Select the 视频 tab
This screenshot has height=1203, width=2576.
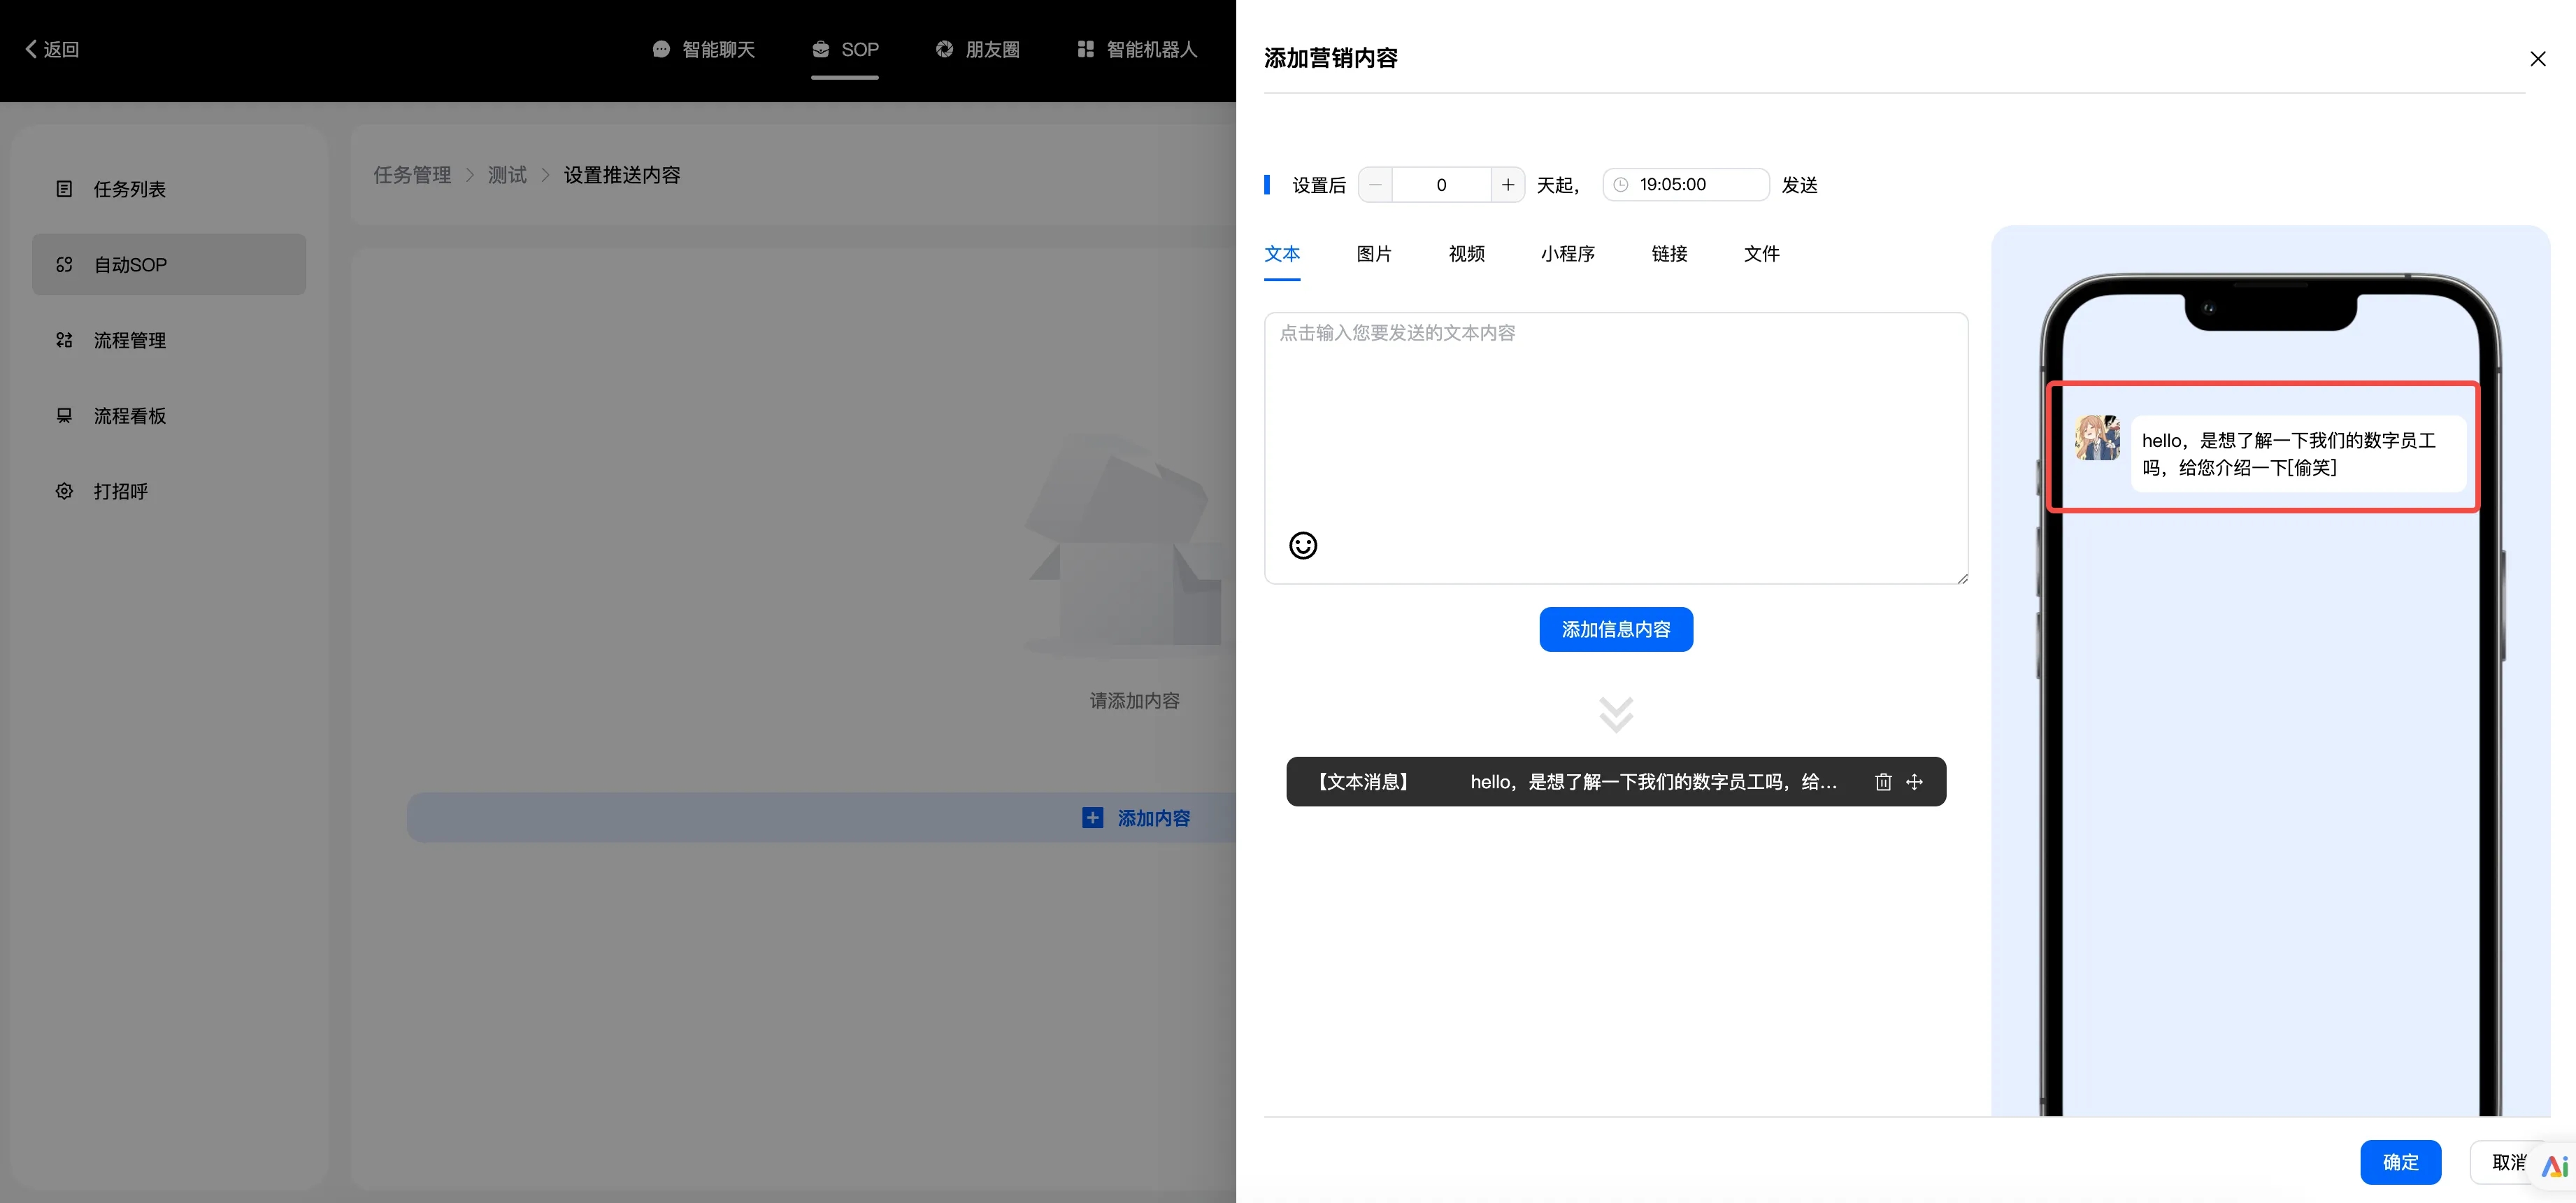point(1466,254)
